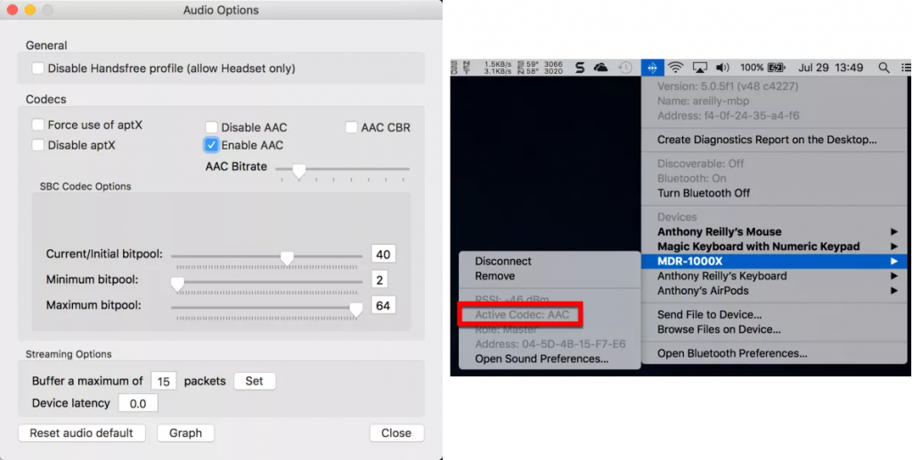This screenshot has height=460, width=912.
Task: Click the Address: 04-5D-4B-15-F7-E6 entry
Action: click(550, 343)
